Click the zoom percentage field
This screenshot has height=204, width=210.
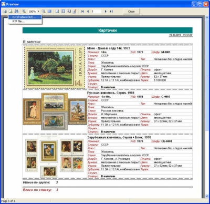pos(33,12)
